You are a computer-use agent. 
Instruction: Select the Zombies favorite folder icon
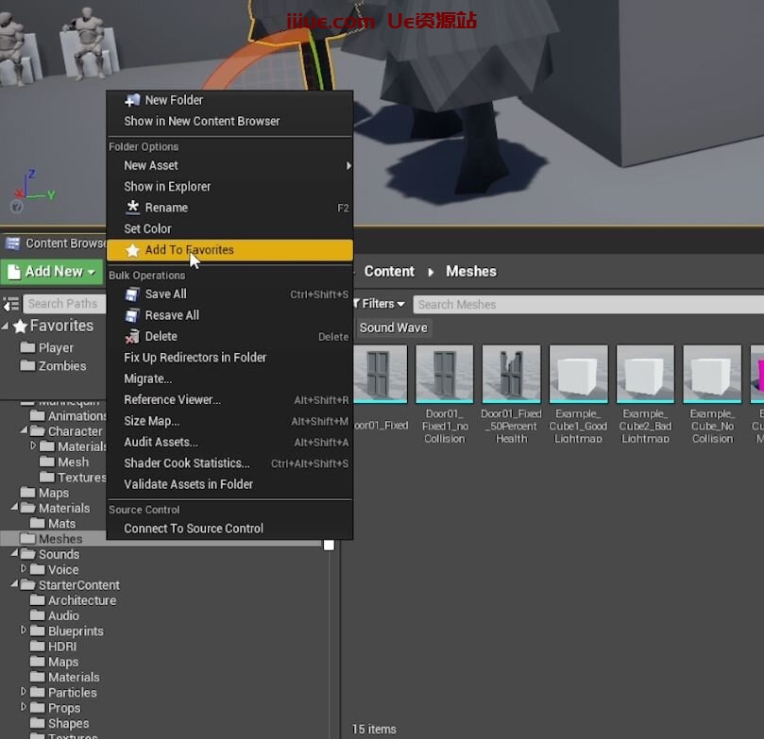click(x=27, y=366)
